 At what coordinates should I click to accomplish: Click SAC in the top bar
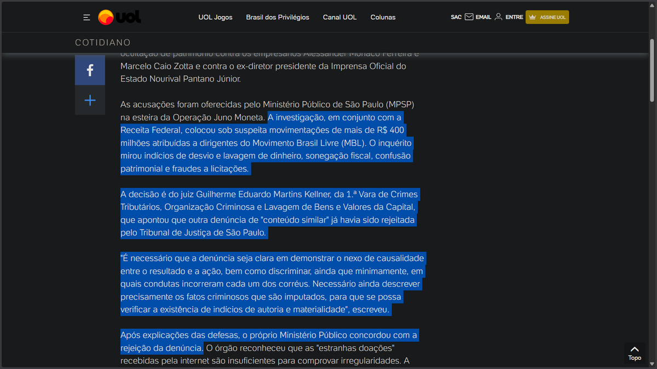(456, 17)
